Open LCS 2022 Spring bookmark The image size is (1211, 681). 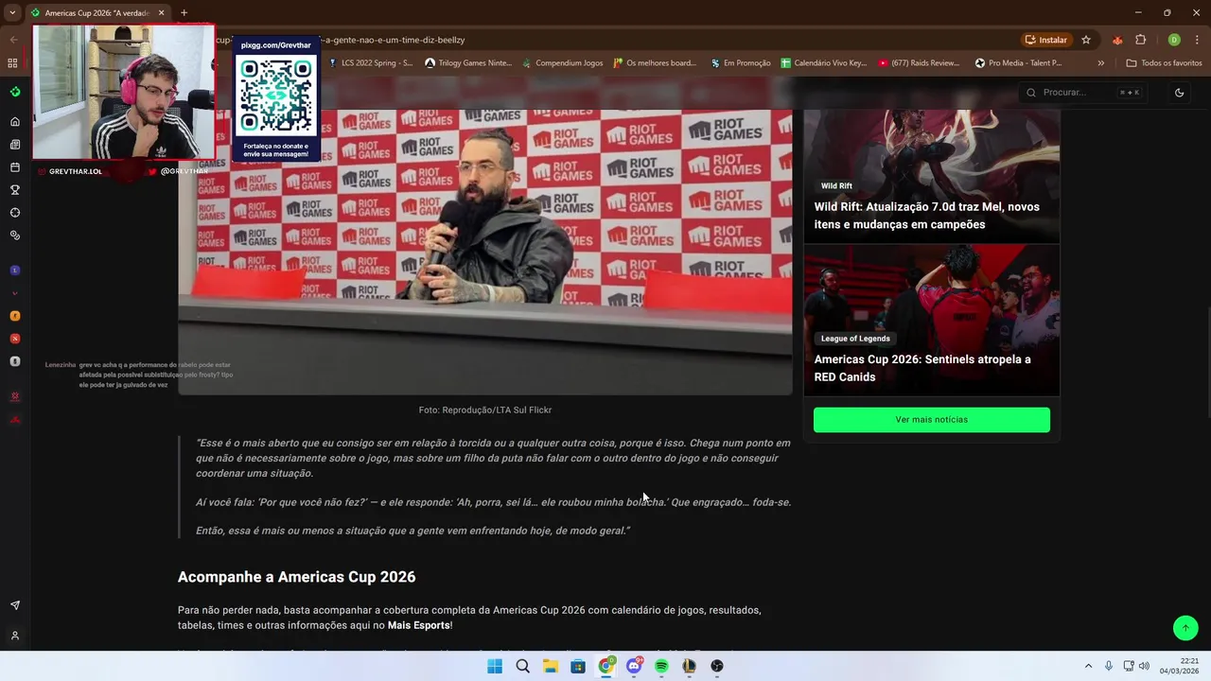[x=371, y=63]
